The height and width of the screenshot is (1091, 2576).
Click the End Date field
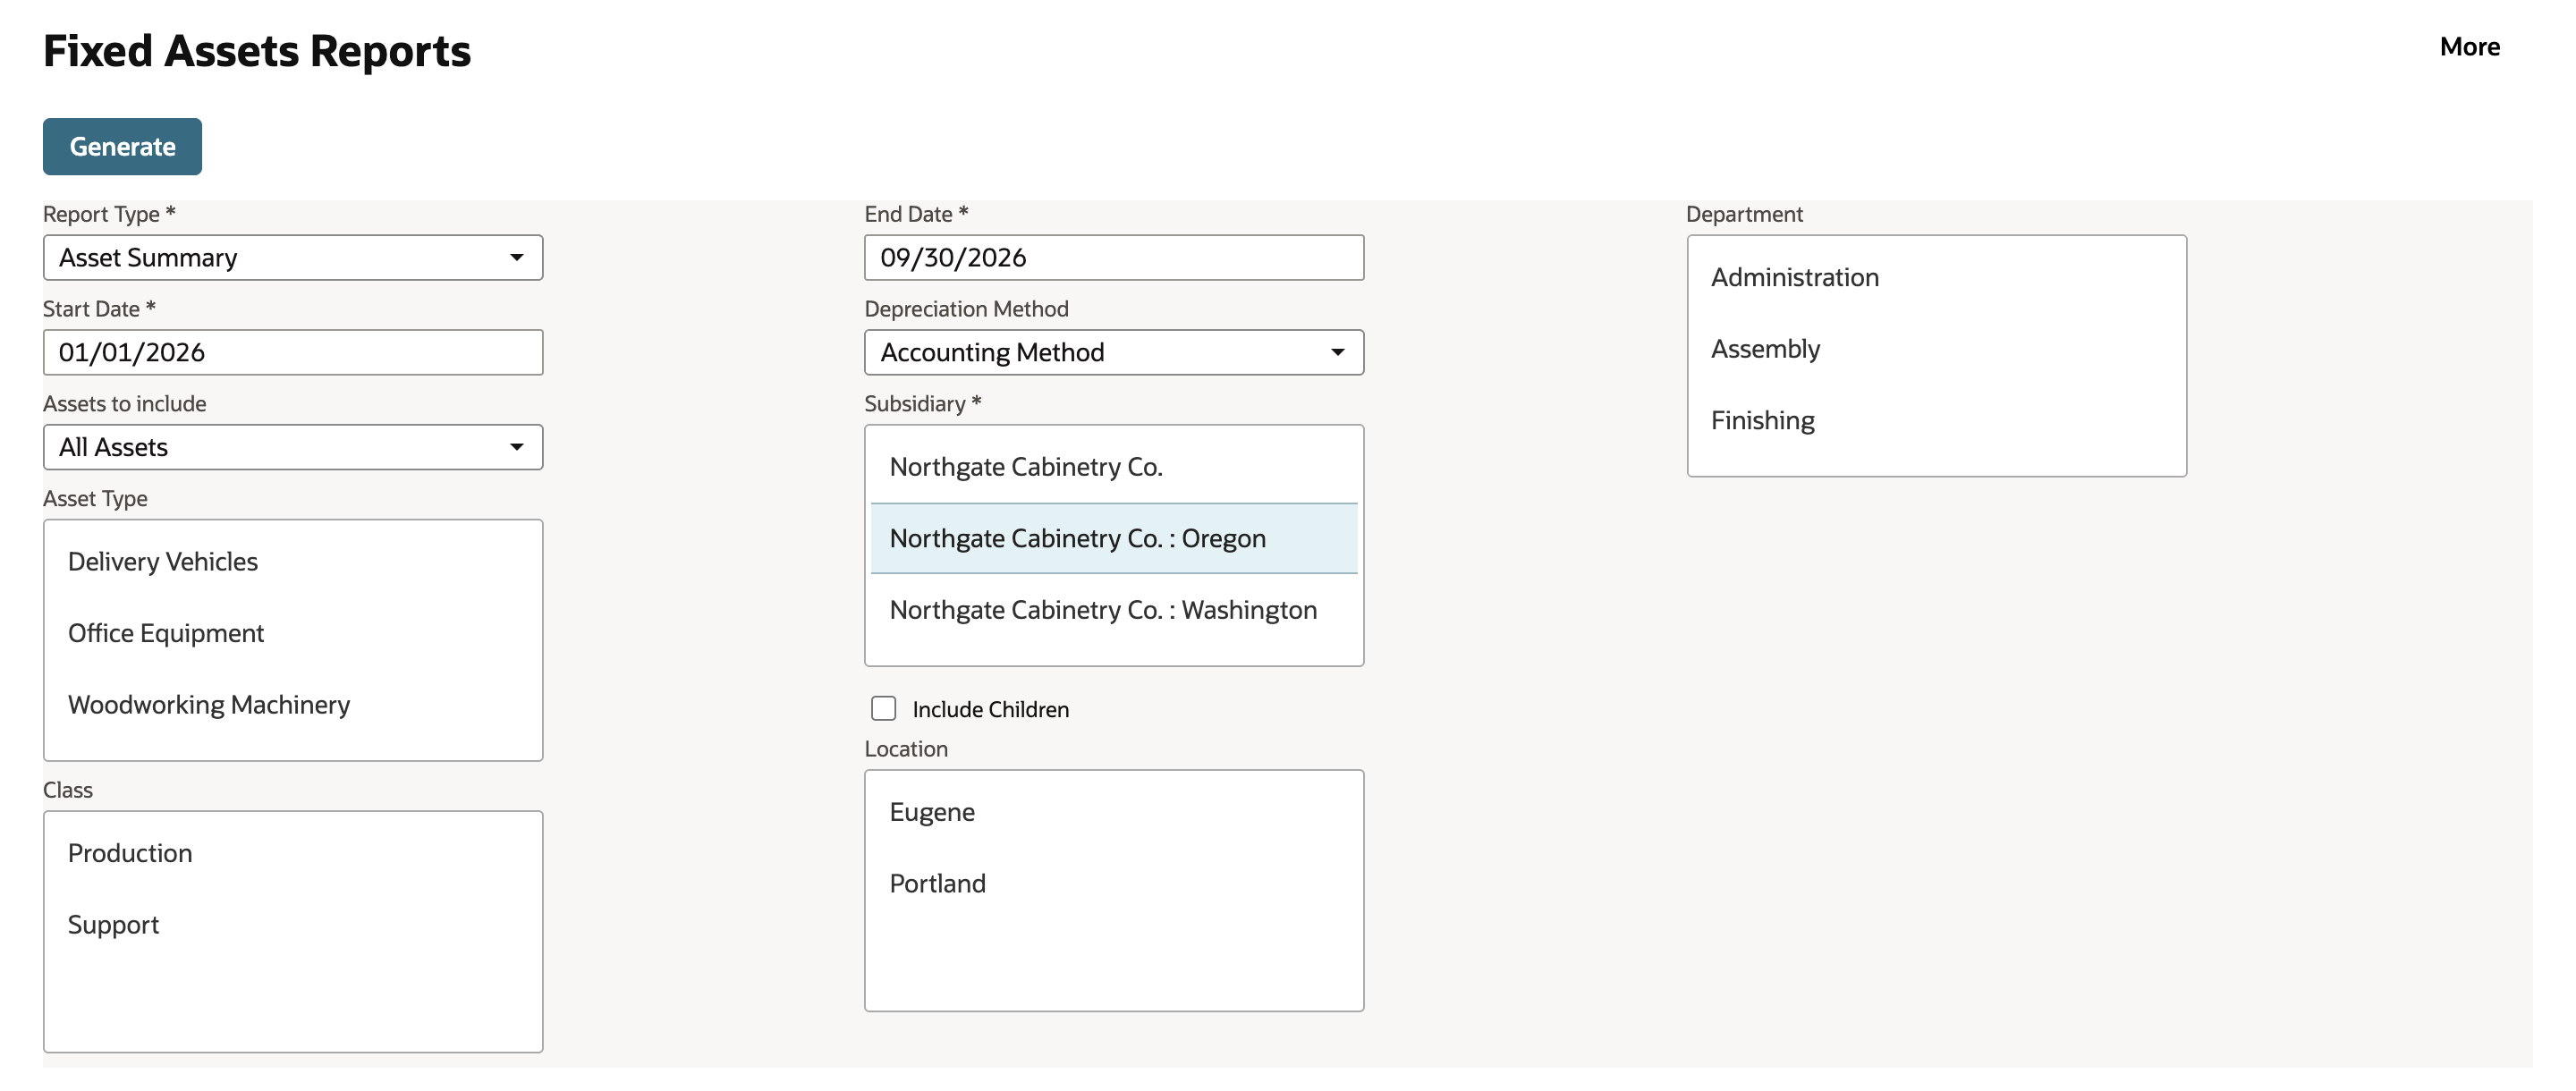1114,258
